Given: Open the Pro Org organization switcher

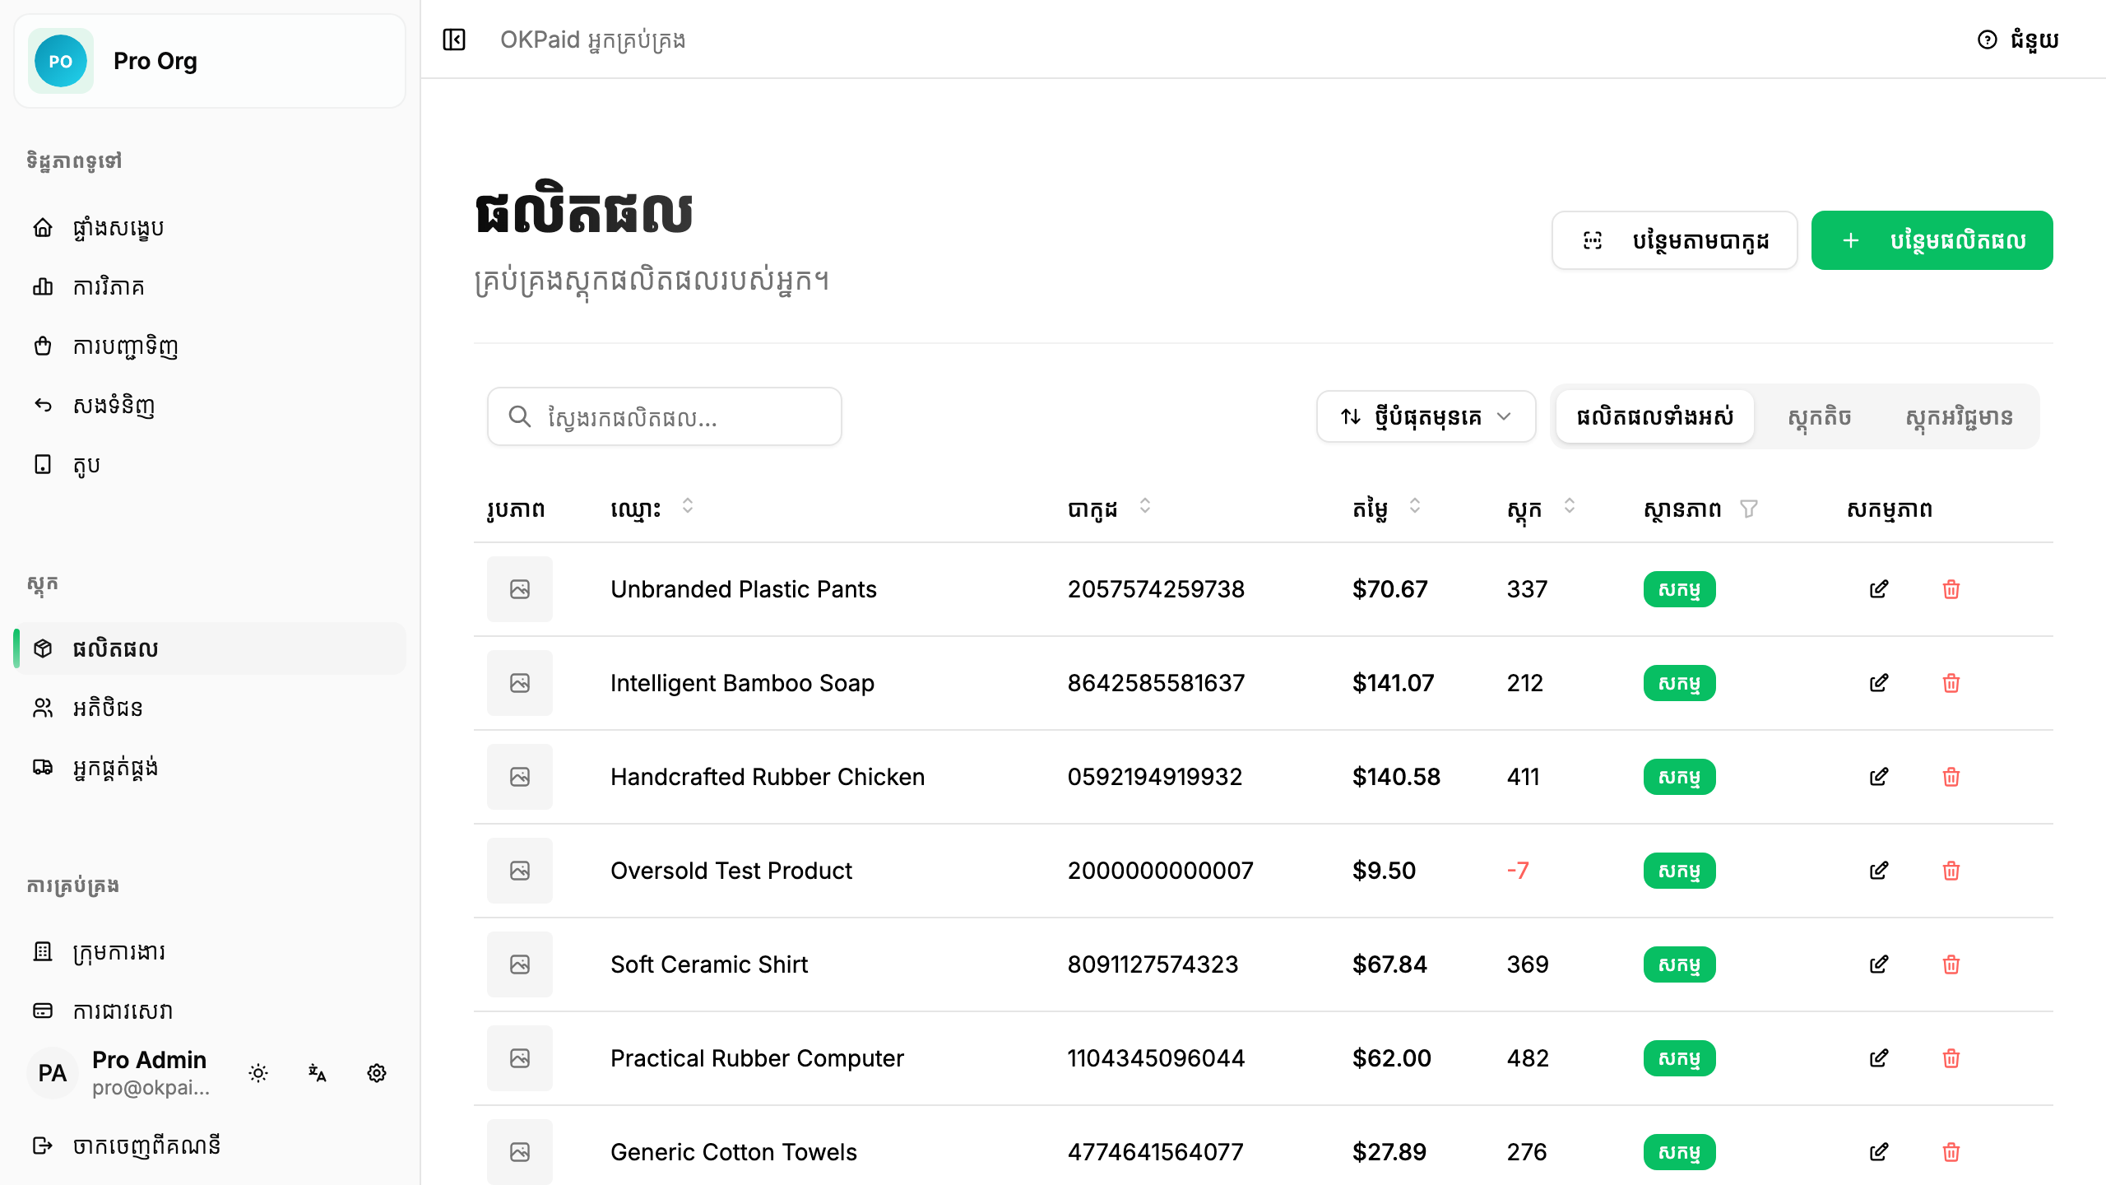Looking at the screenshot, I should click(x=210, y=61).
